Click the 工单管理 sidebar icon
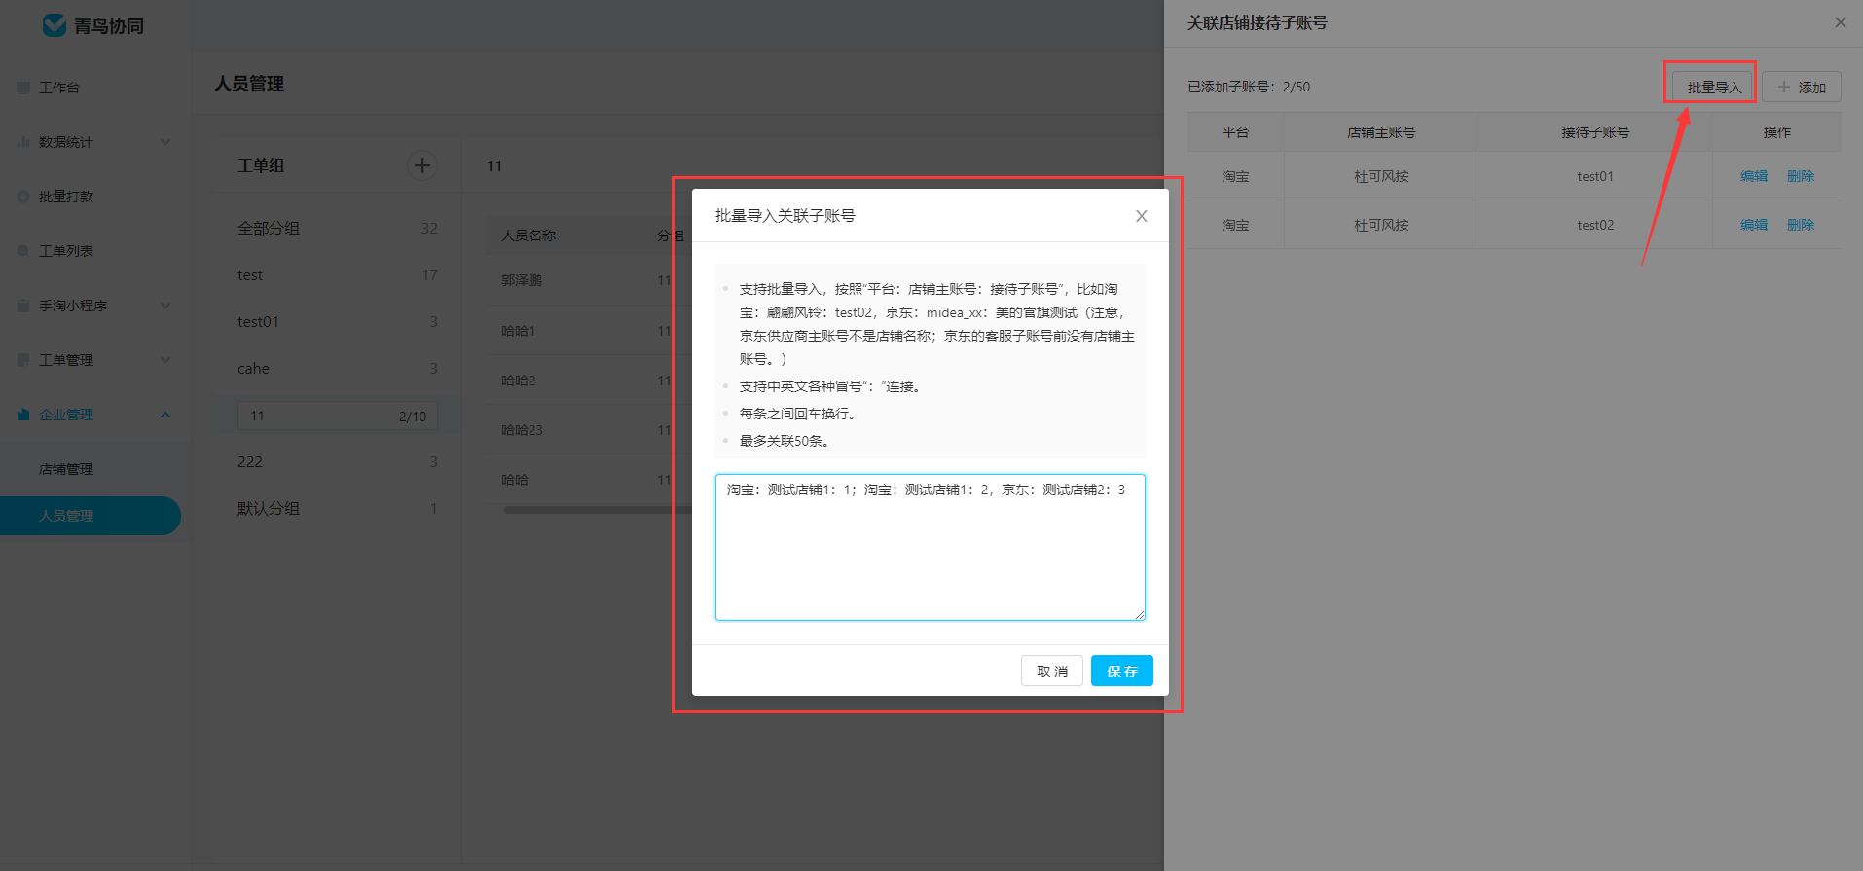The height and width of the screenshot is (871, 1863). [x=23, y=360]
